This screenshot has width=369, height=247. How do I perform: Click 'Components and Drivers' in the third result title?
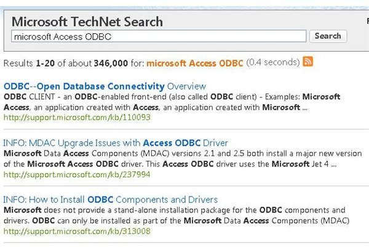(167, 200)
